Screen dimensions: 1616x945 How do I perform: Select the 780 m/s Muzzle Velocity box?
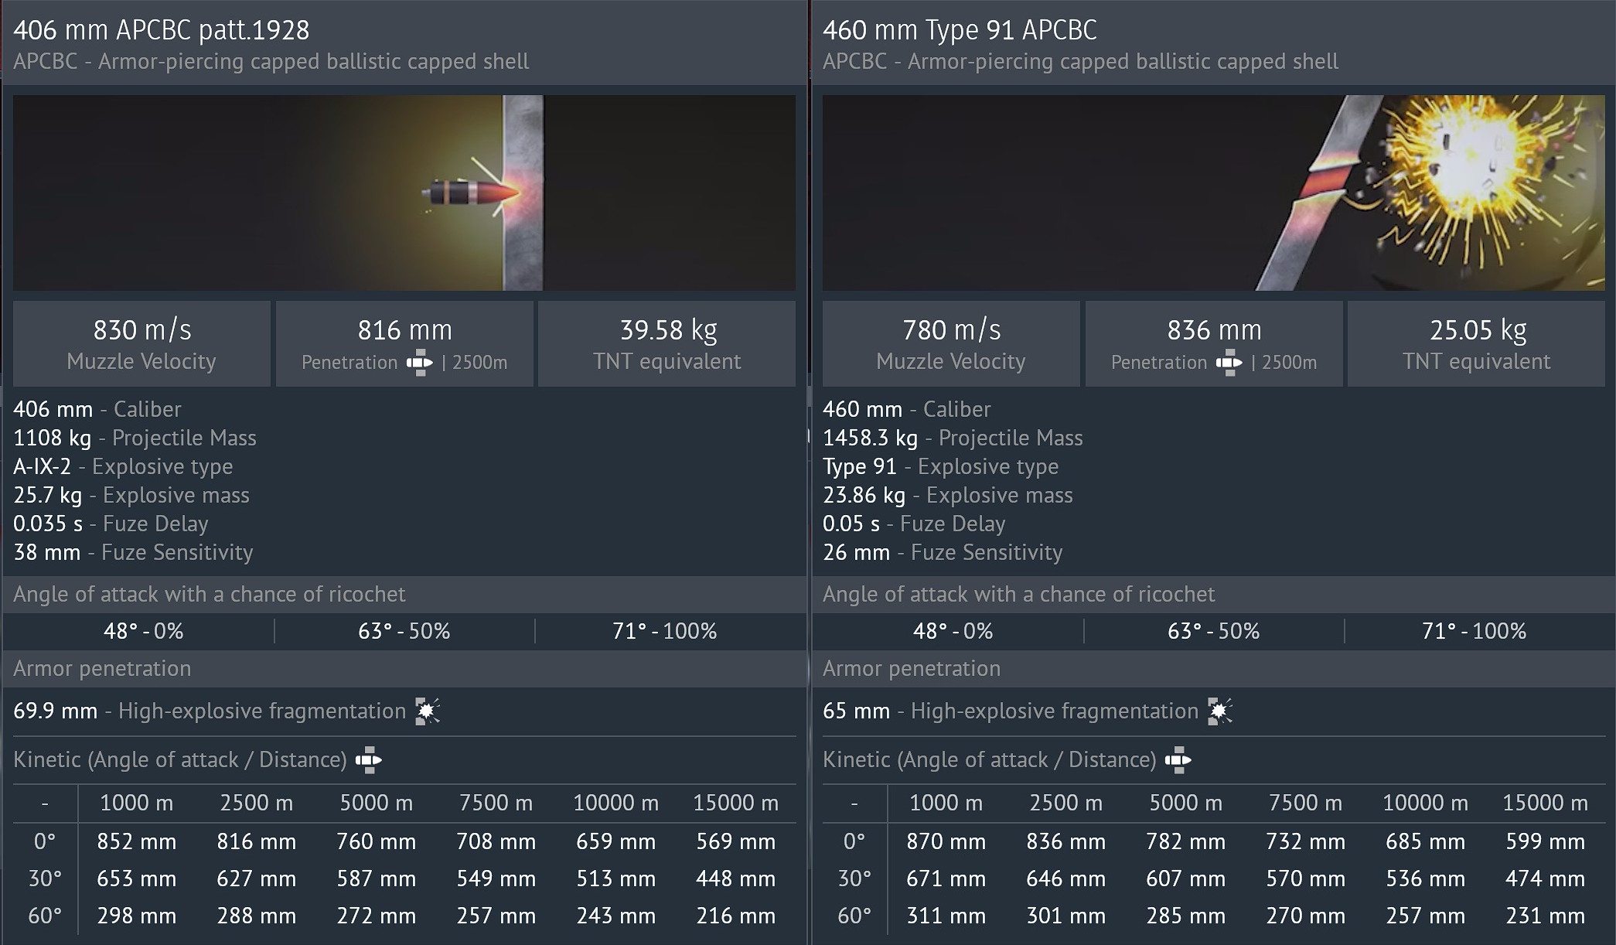951,343
